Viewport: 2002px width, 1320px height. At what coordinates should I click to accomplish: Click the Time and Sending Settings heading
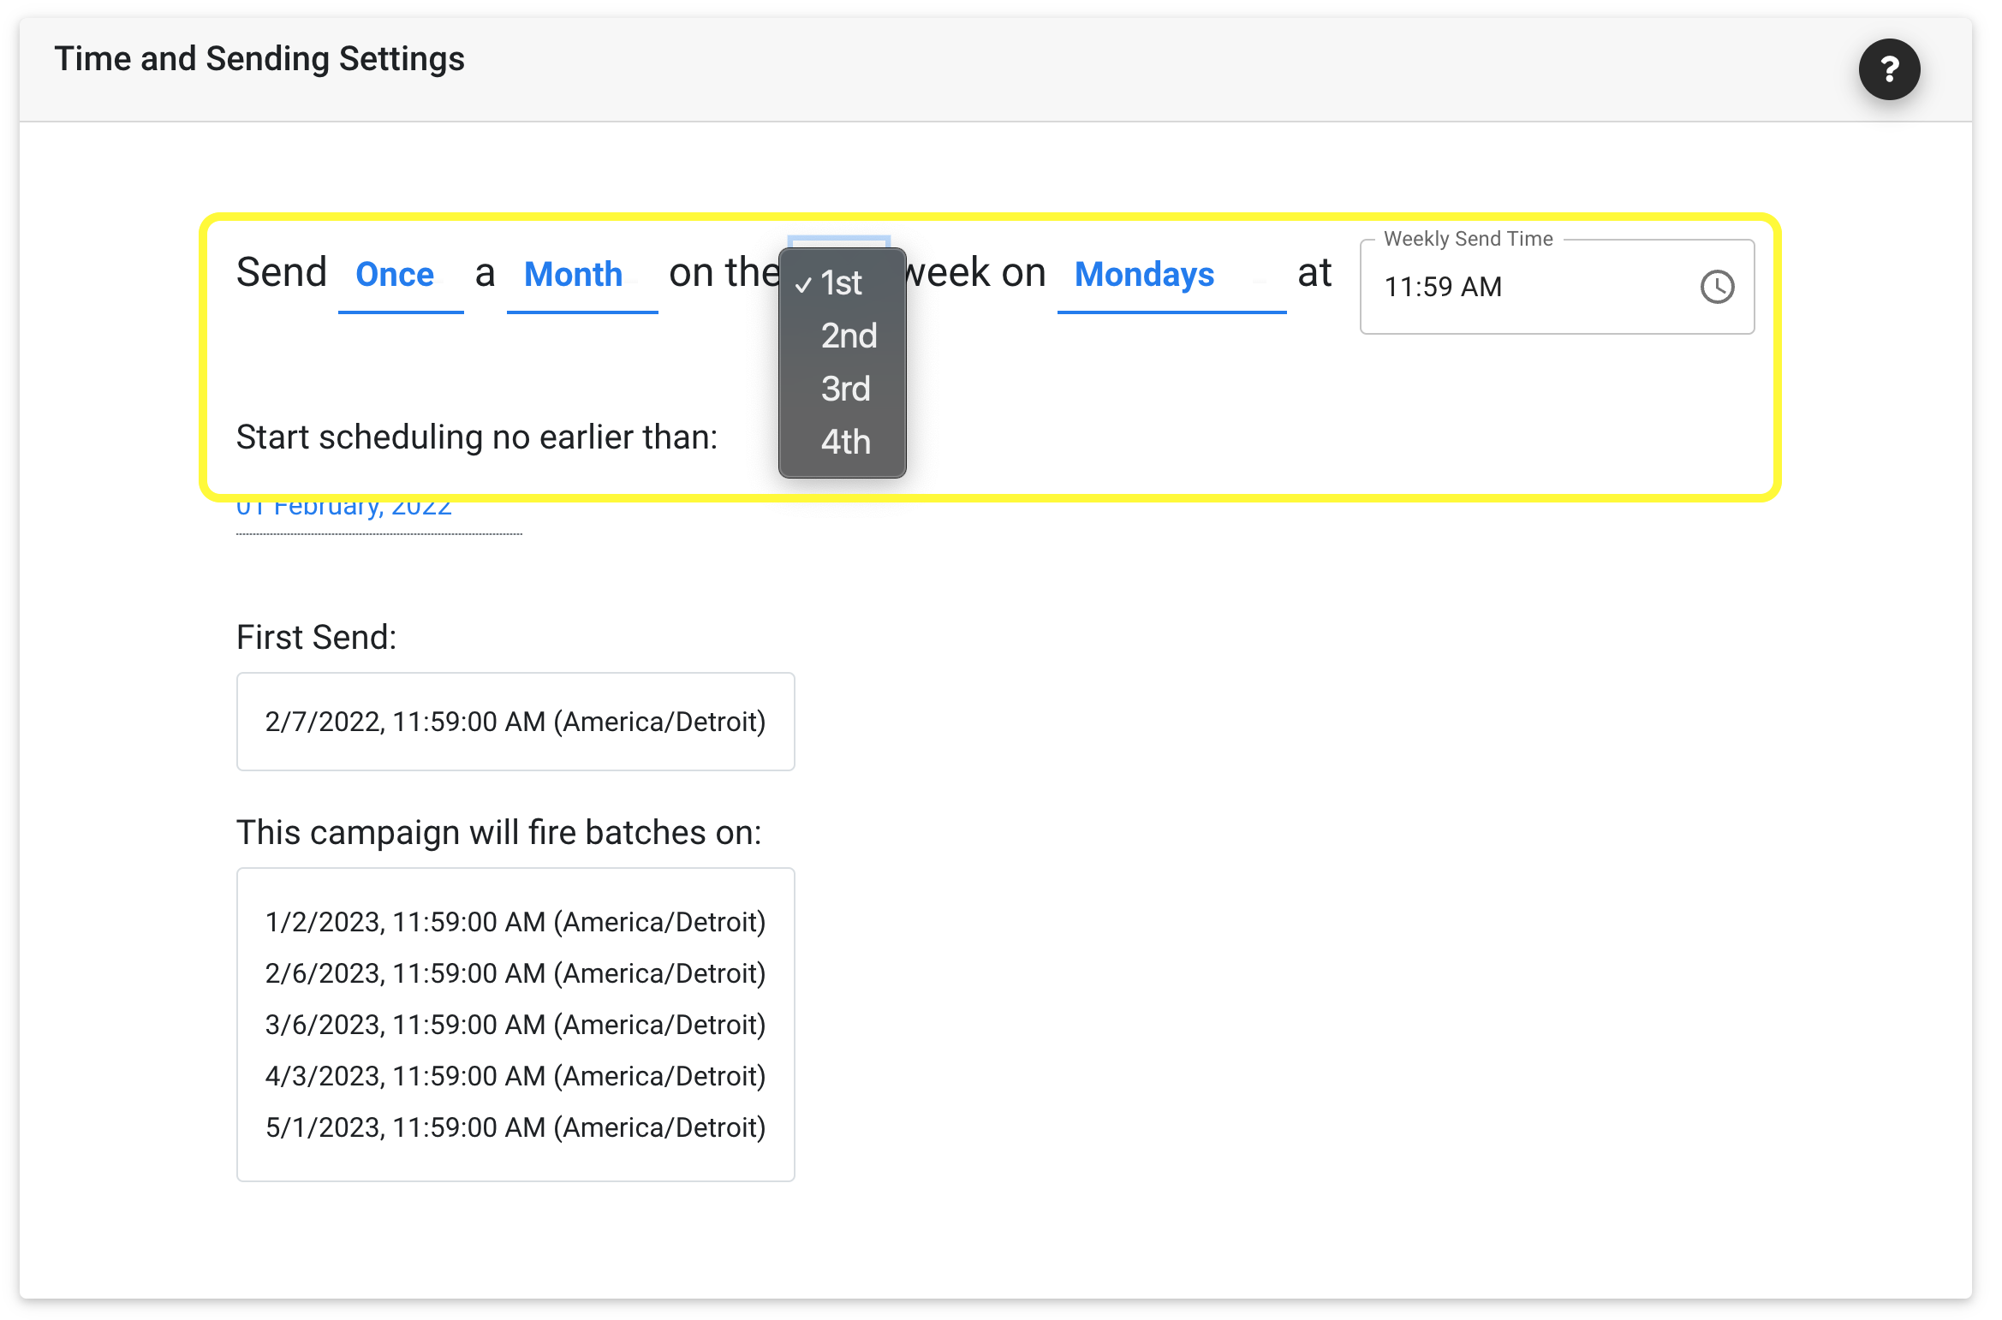click(259, 59)
